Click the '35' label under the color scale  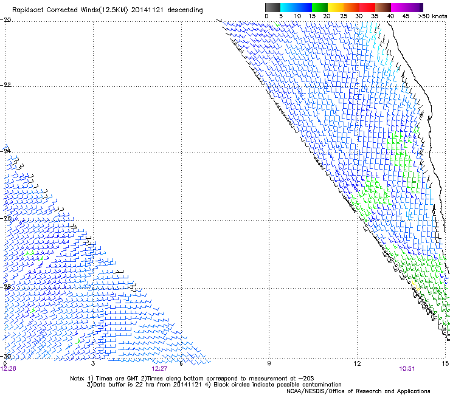click(x=375, y=16)
